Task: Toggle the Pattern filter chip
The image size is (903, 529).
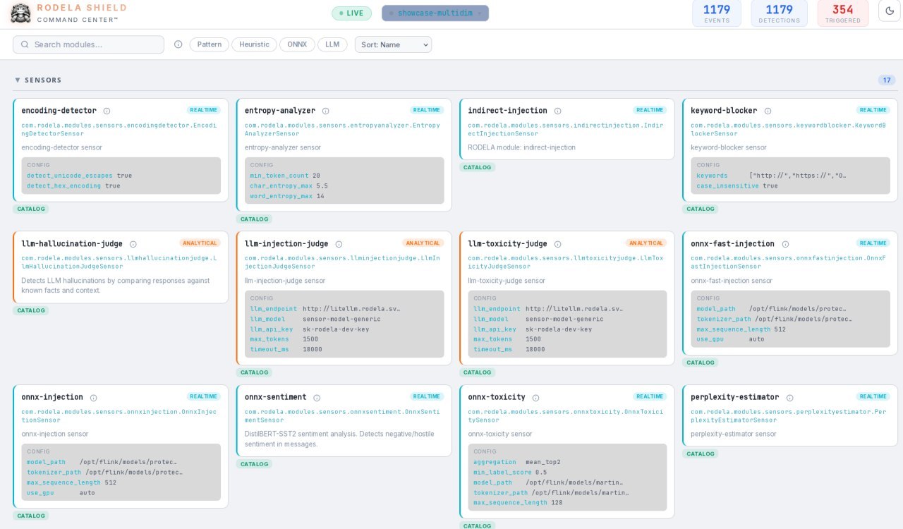Action: 209,44
